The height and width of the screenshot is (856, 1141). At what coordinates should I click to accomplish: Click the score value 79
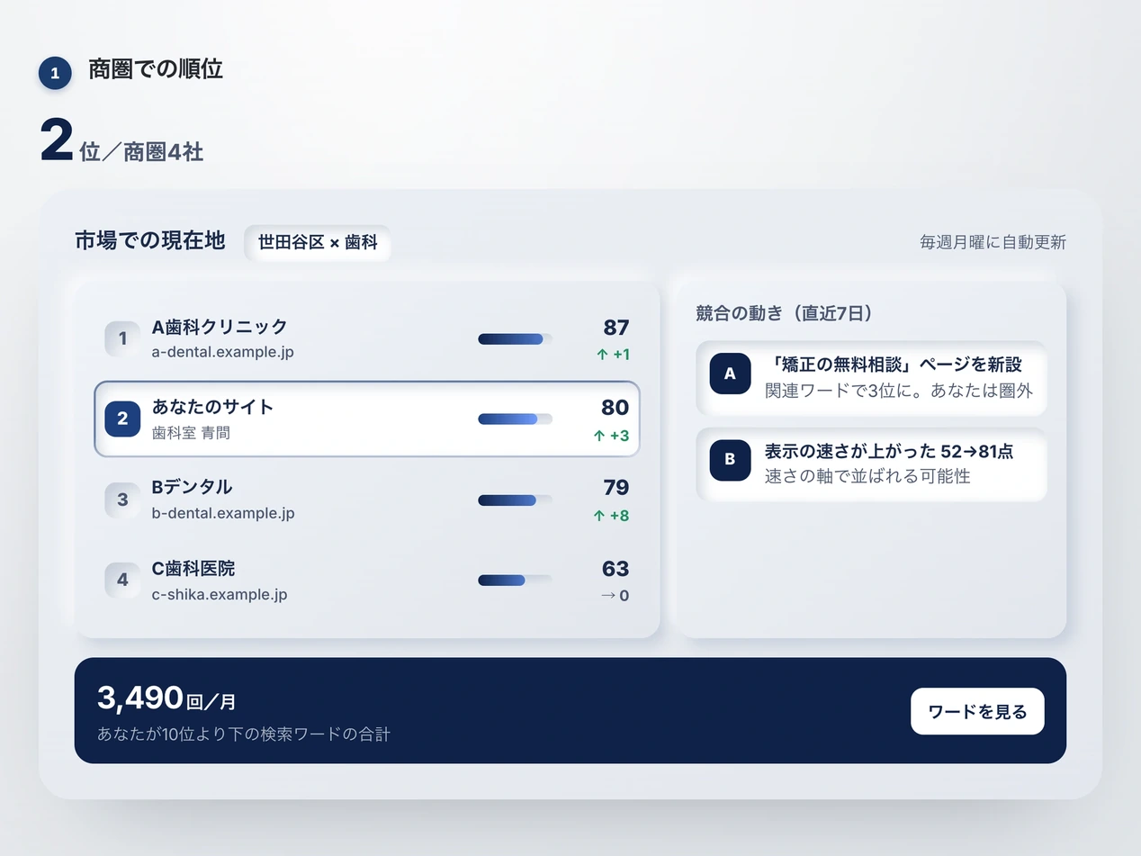point(616,488)
